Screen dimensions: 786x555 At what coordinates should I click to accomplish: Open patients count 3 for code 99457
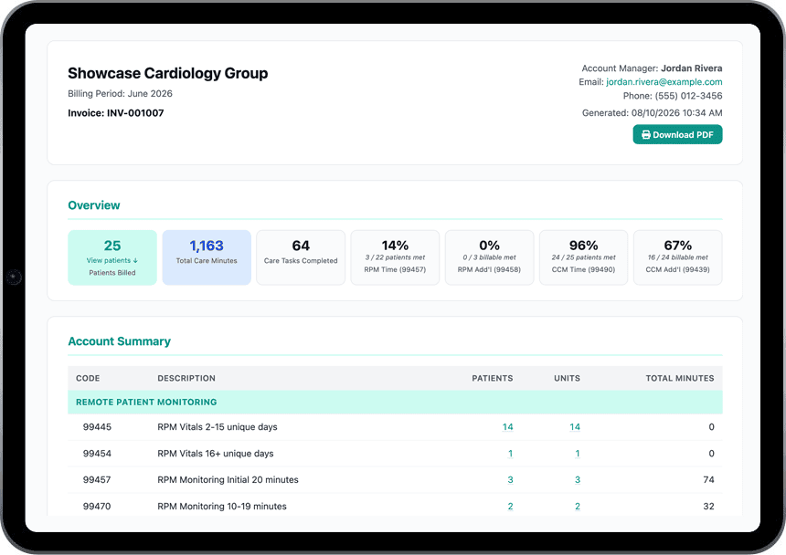(x=510, y=479)
